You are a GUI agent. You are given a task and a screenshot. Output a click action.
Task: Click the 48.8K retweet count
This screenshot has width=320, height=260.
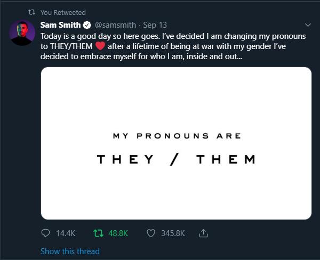(x=118, y=233)
